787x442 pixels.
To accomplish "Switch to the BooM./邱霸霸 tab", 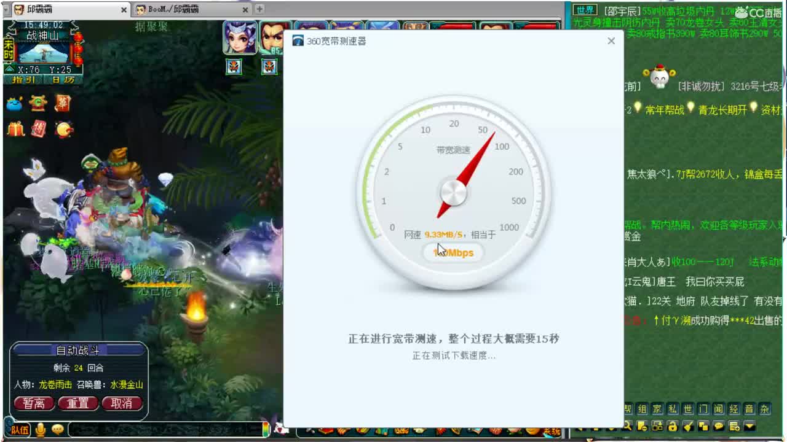I will [x=192, y=9].
